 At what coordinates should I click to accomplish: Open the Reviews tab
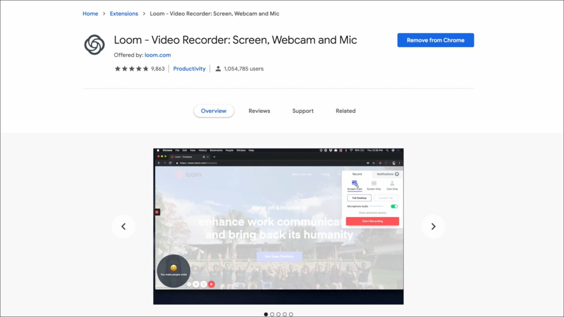pos(259,111)
